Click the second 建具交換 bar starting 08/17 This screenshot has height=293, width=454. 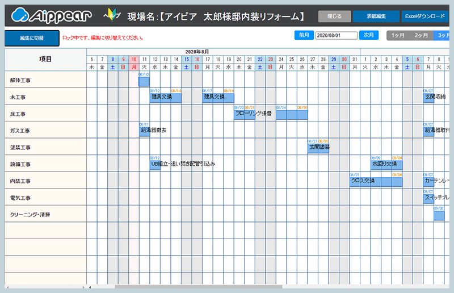(218, 98)
